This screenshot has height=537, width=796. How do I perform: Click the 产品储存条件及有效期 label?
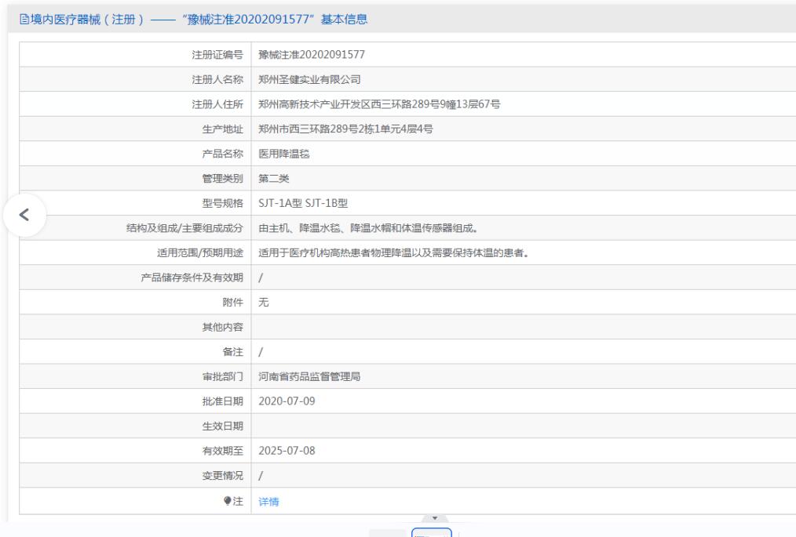click(192, 278)
